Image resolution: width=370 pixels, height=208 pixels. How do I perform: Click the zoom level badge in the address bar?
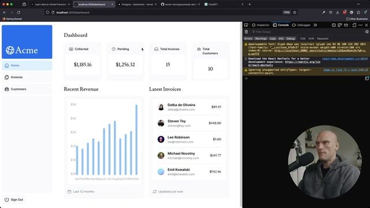pyautogui.click(x=287, y=13)
